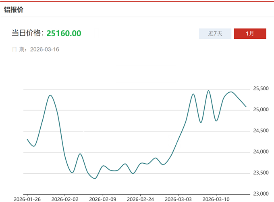Click the black scribble mark on the chart line
Viewport: 274px width, 202px height.
coord(174,142)
